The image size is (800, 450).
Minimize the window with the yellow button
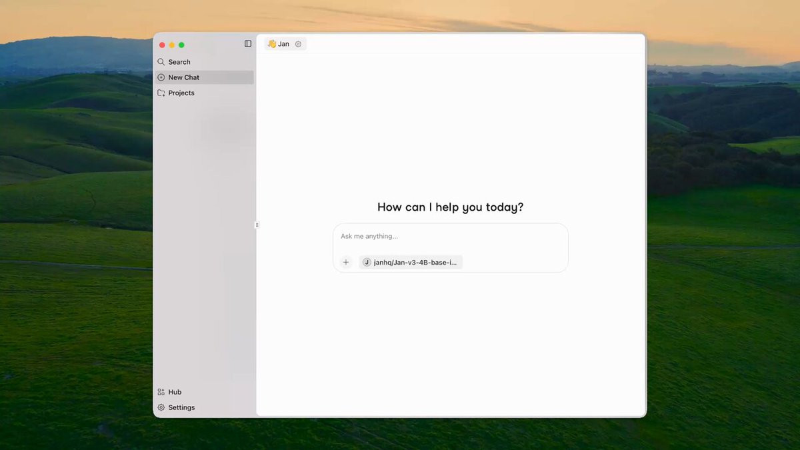[171, 45]
